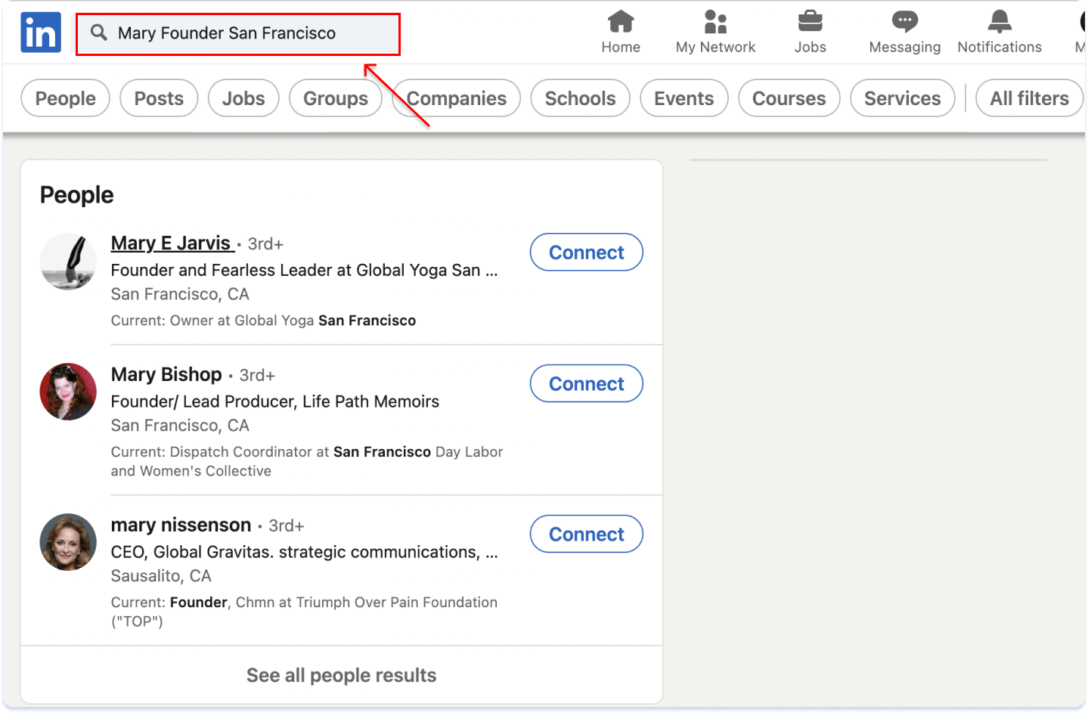This screenshot has width=1088, height=713.
Task: Filter results by Schools
Action: (580, 98)
